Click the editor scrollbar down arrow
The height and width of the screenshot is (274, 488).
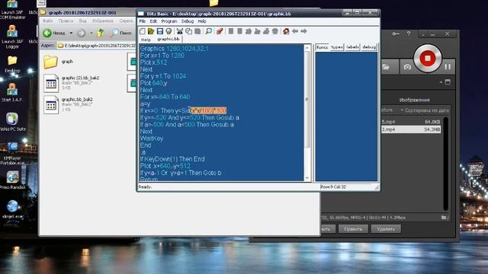(x=307, y=178)
